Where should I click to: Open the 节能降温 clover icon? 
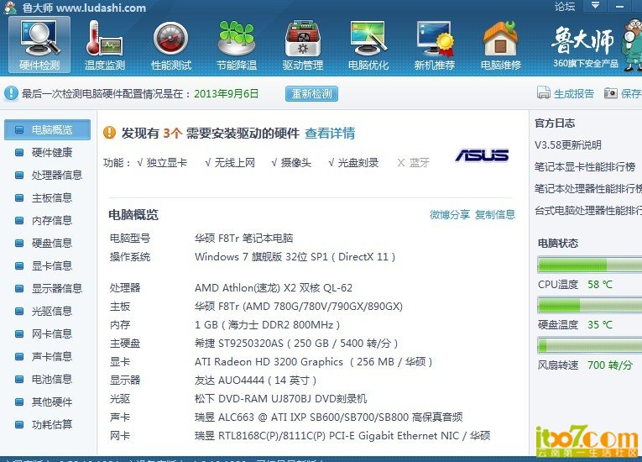point(237,45)
